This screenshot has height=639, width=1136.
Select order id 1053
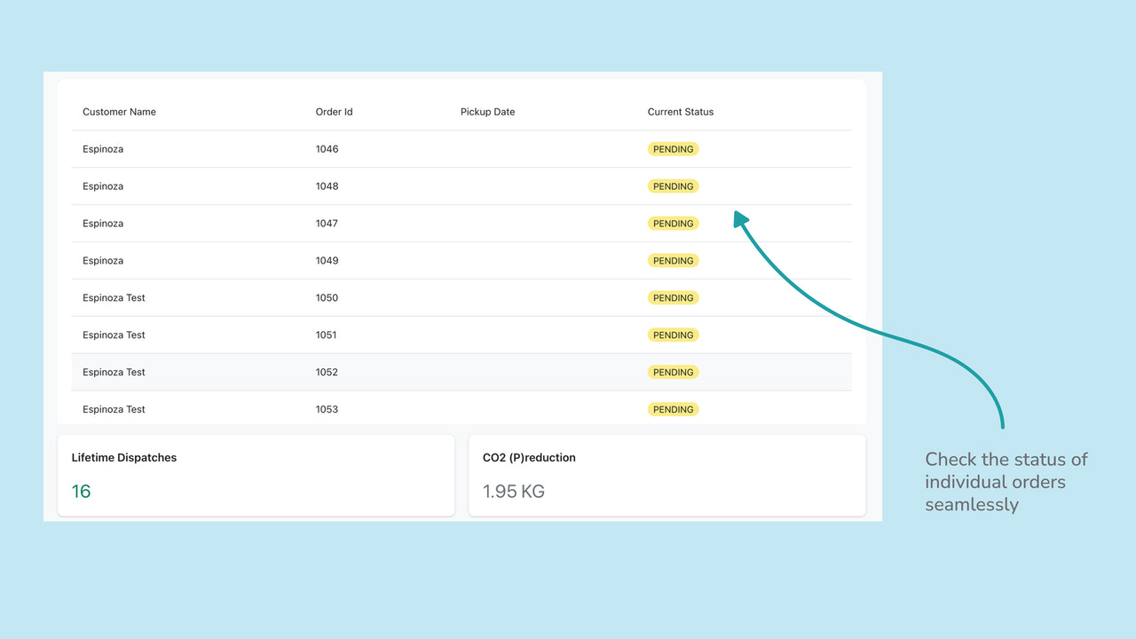click(x=327, y=410)
